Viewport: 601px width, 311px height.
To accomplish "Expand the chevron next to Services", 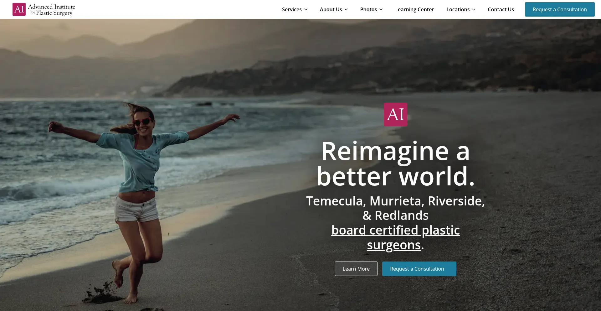I will (306, 10).
